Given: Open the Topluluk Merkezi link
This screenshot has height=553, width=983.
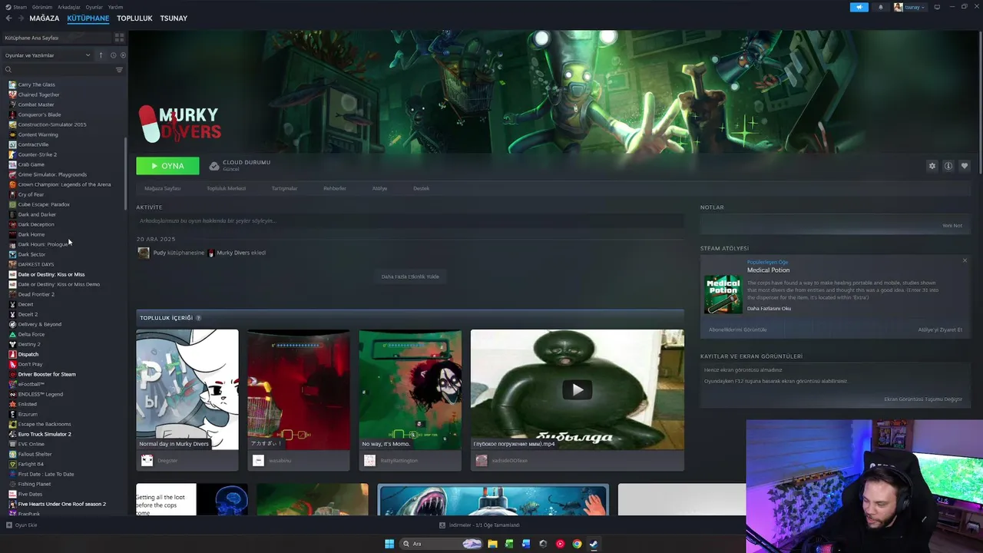Looking at the screenshot, I should [226, 188].
